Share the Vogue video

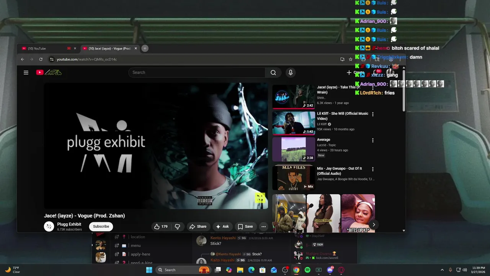click(198, 227)
